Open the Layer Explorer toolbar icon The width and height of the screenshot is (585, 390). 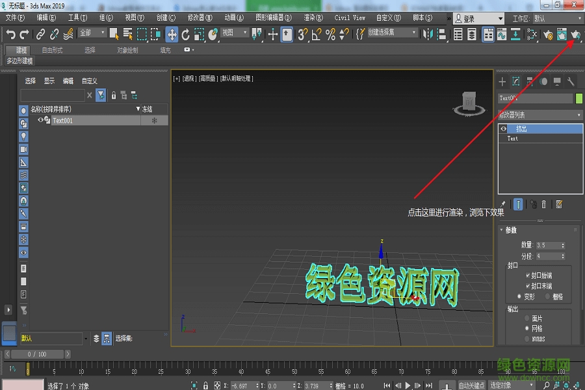(x=472, y=35)
